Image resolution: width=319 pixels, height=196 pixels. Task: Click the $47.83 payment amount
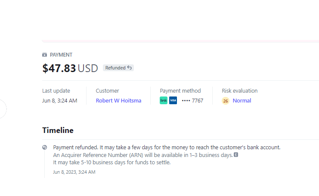tap(59, 68)
